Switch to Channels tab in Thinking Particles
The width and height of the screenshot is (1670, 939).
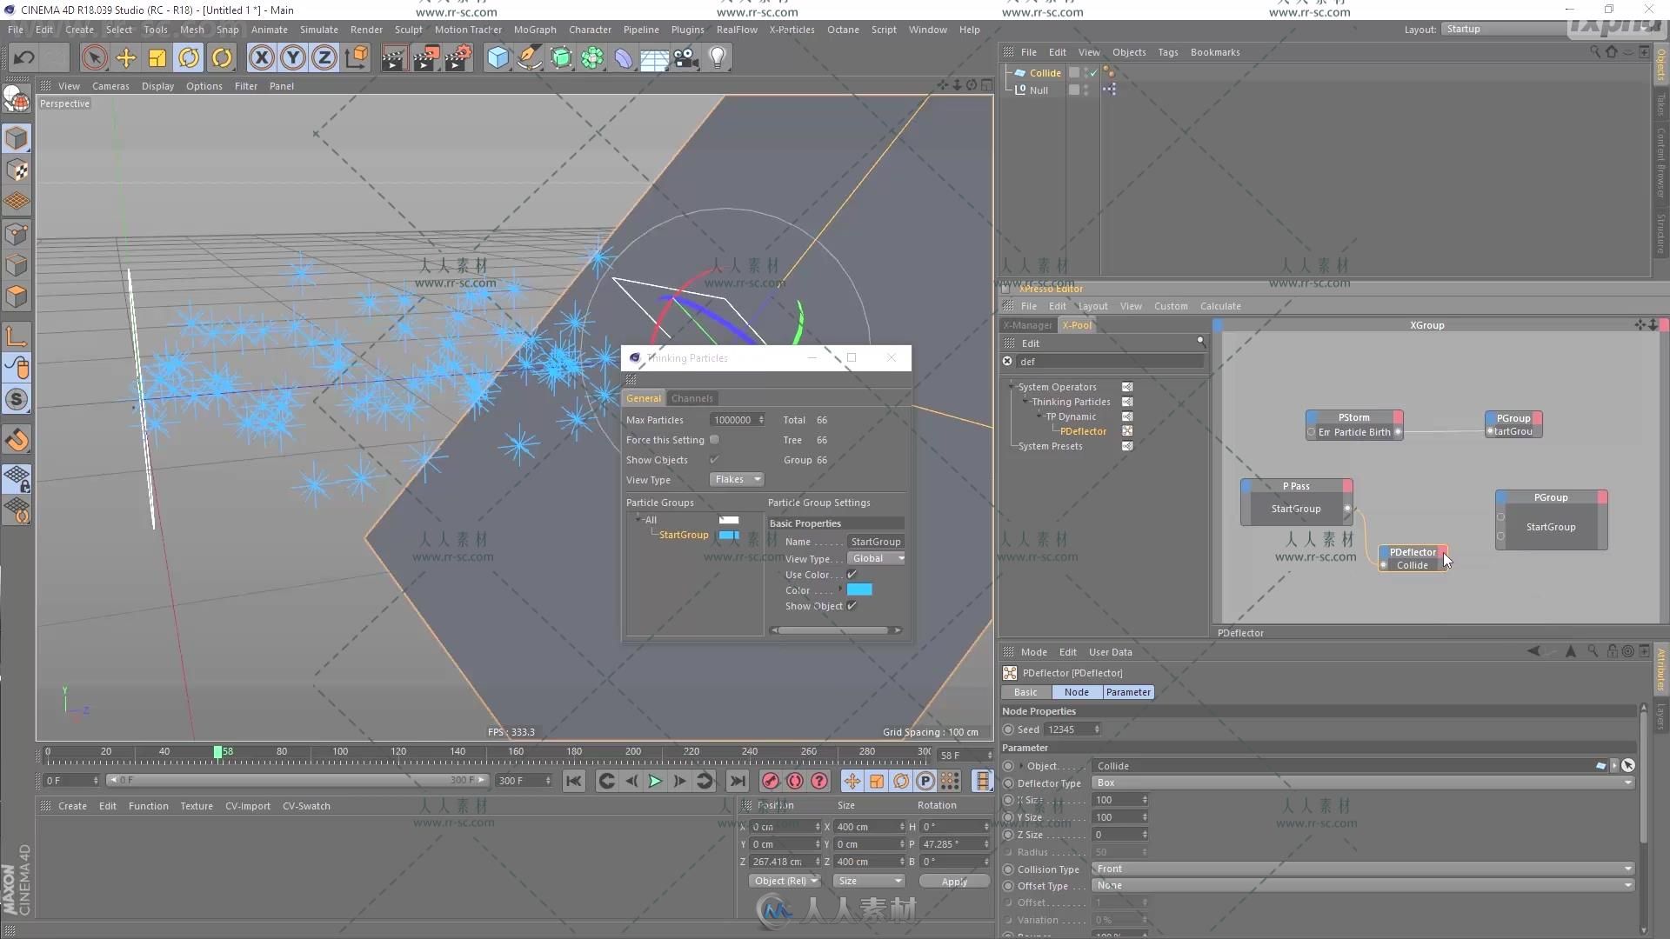[x=691, y=398]
